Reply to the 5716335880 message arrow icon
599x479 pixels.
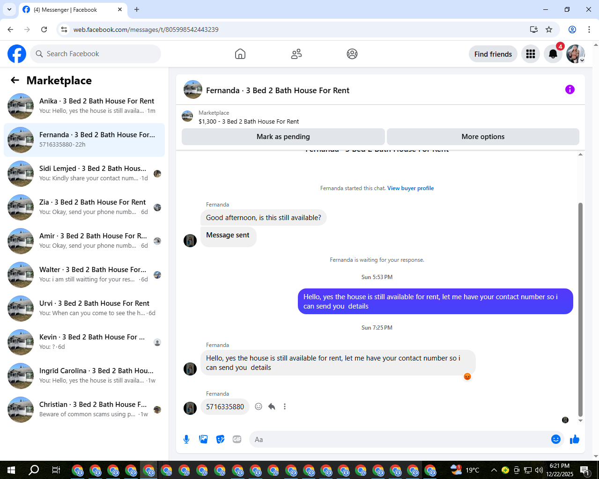pos(272,406)
